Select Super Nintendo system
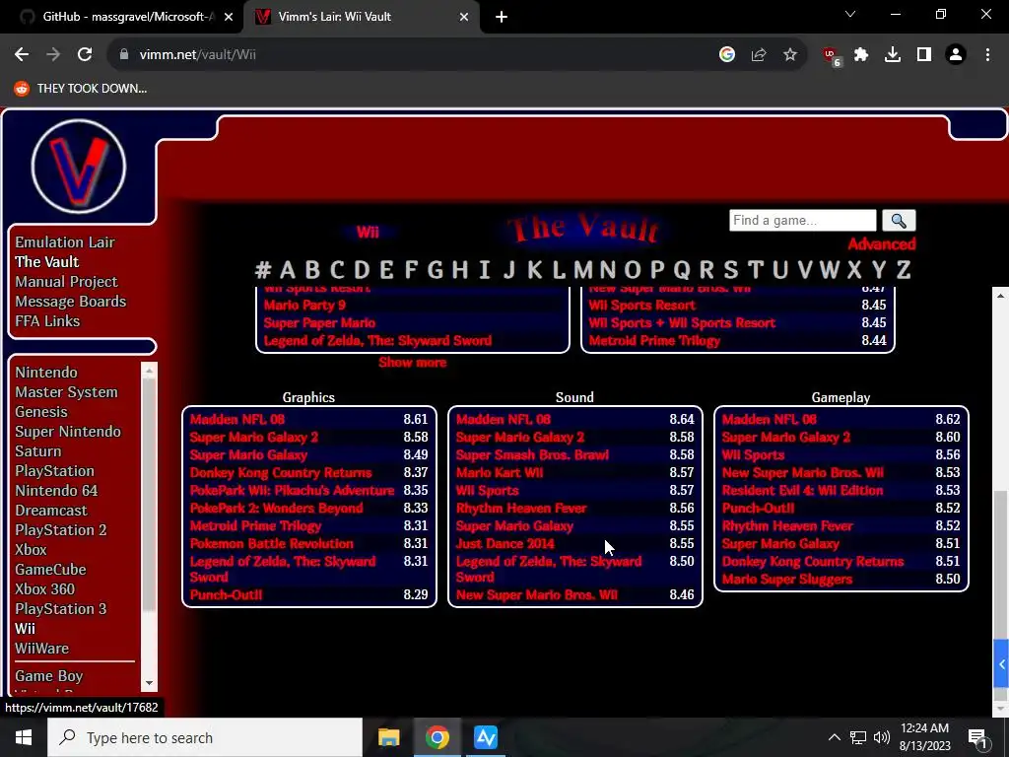The width and height of the screenshot is (1009, 757). coord(68,432)
